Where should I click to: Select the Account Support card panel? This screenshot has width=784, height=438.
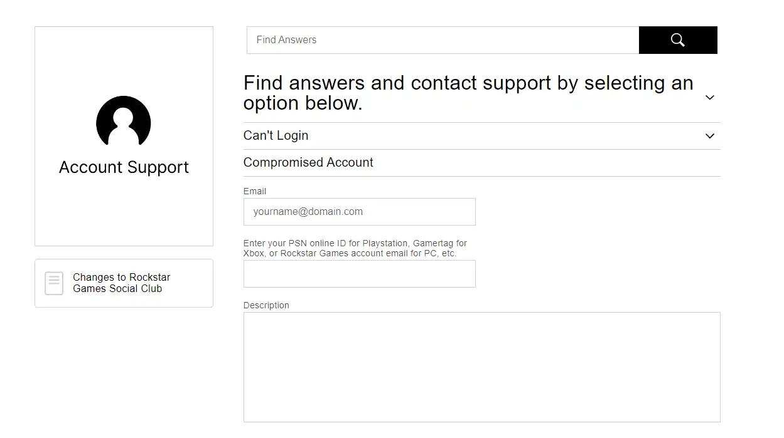point(124,136)
